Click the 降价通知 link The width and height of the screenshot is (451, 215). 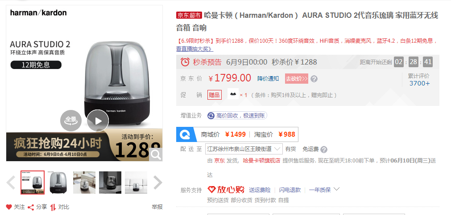[x=268, y=79]
